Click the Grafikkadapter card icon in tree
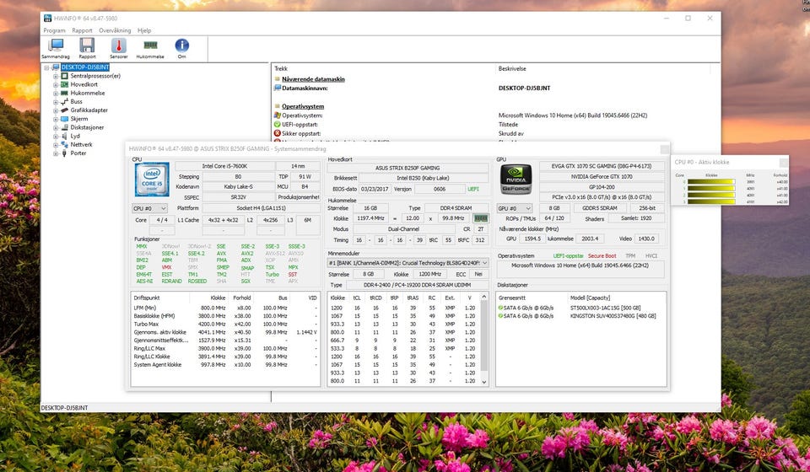This screenshot has width=810, height=472. (64, 110)
